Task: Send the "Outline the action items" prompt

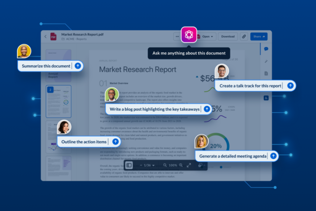Action: click(115, 142)
